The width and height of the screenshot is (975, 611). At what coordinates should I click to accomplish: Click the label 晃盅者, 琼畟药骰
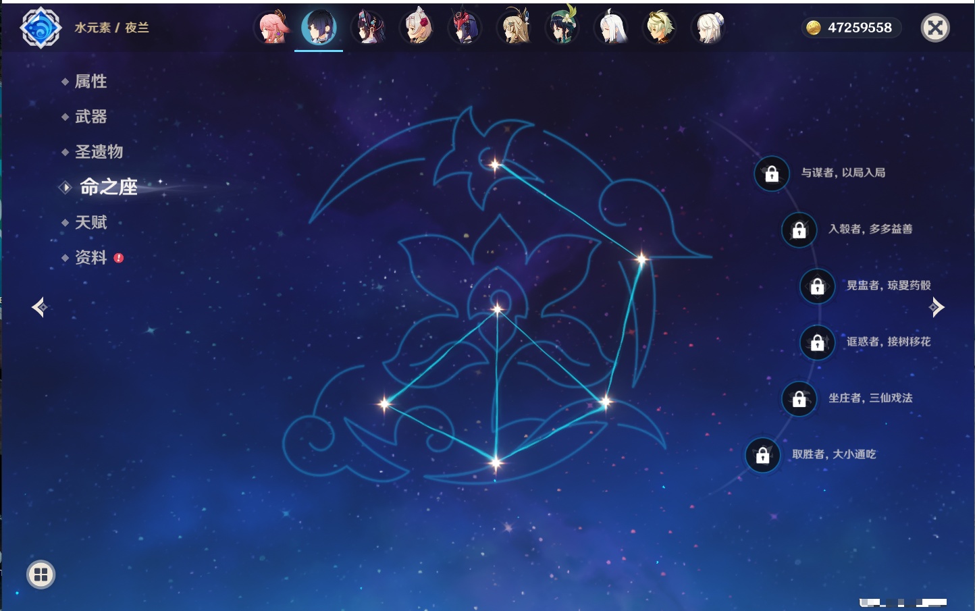click(889, 285)
